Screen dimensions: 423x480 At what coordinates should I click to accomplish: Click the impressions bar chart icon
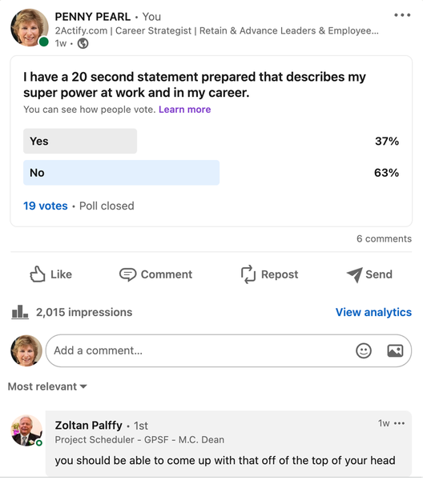pos(20,312)
